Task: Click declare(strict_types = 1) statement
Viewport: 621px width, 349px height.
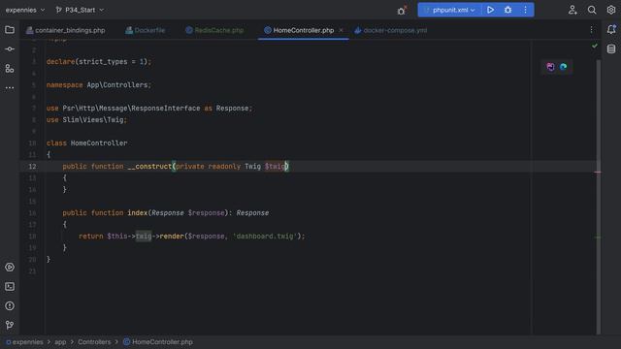Action: pos(99,62)
